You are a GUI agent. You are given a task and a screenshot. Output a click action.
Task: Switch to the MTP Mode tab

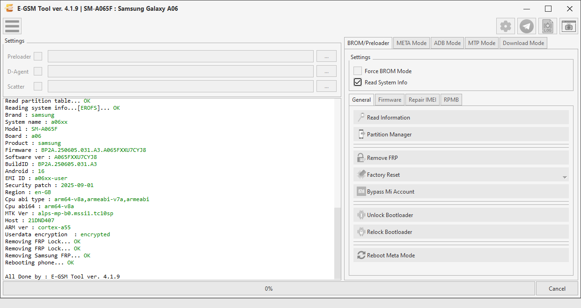click(x=482, y=43)
